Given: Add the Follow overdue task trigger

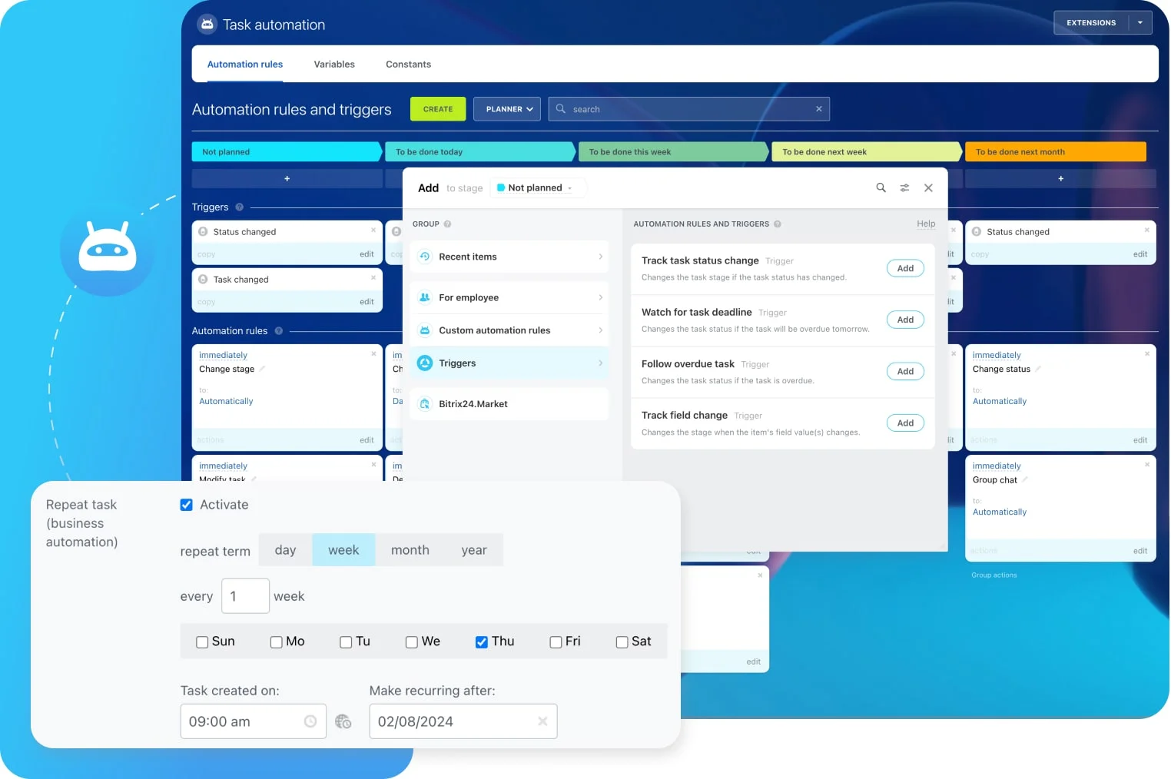Looking at the screenshot, I should pyautogui.click(x=905, y=371).
